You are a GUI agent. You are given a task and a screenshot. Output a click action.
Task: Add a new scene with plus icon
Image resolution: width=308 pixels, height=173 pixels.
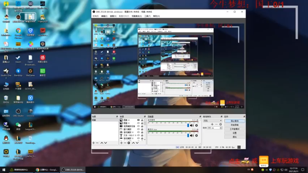pos(94,143)
